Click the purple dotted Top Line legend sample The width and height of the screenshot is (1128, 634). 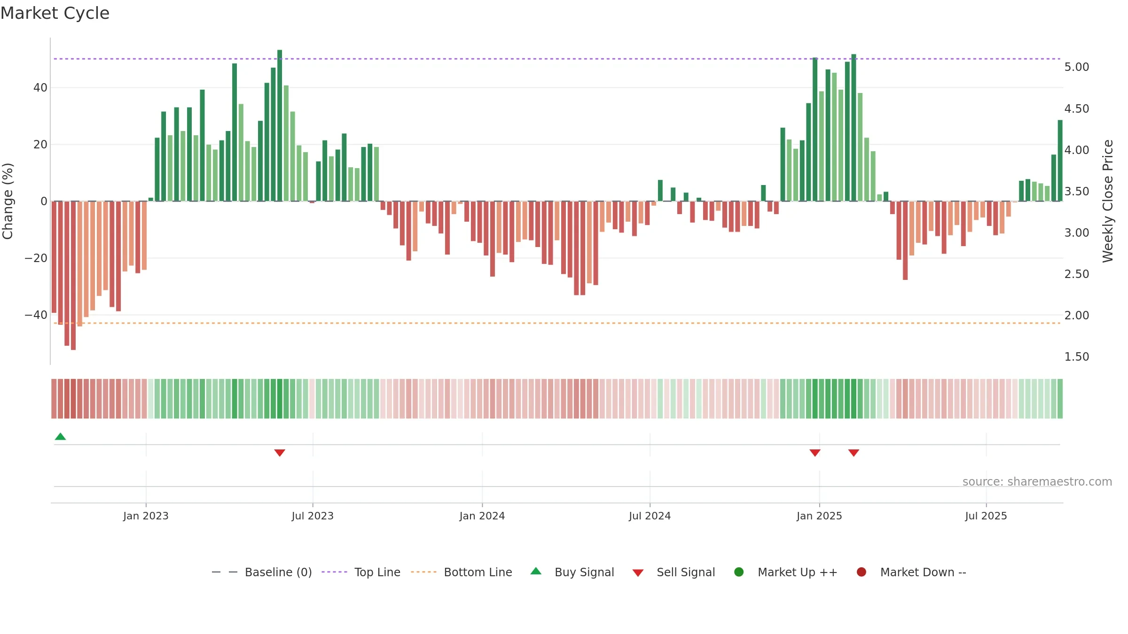(x=334, y=572)
